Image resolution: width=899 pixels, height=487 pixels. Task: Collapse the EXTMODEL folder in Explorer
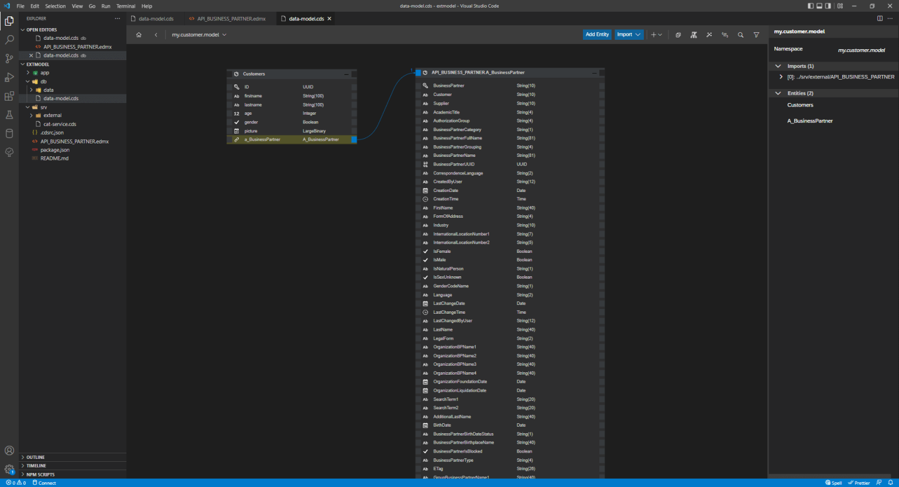click(22, 64)
